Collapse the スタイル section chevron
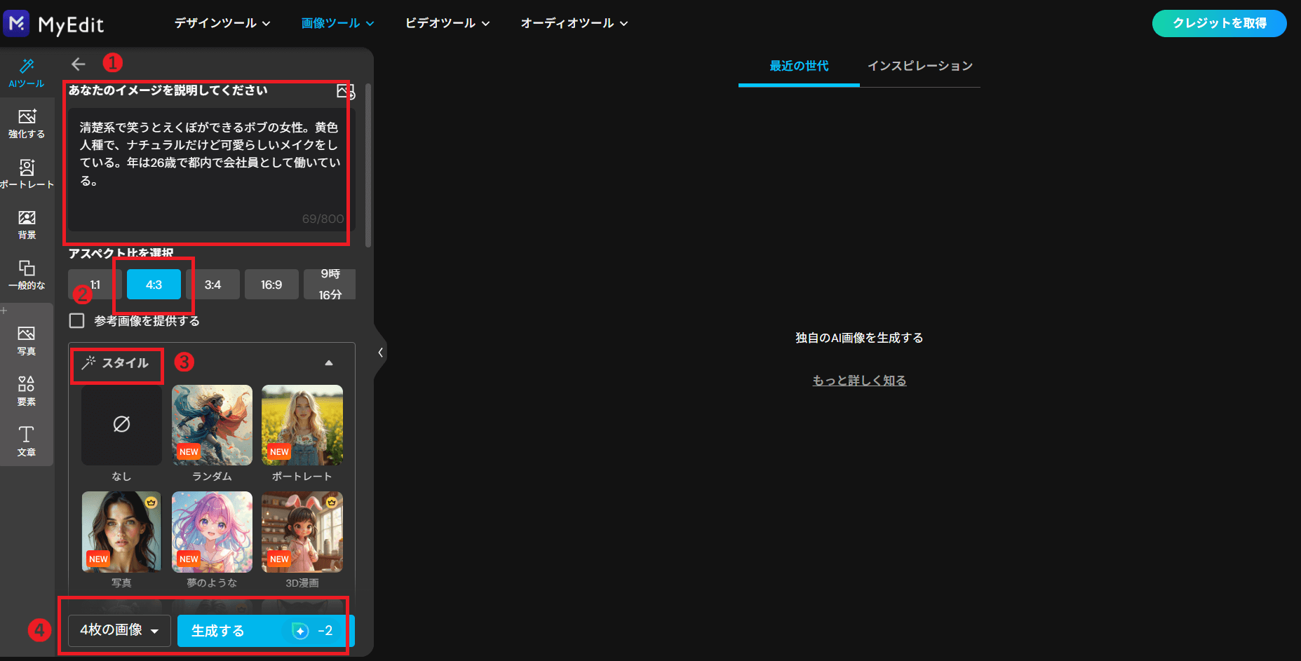 (x=328, y=362)
